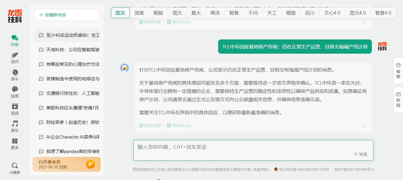The height and width of the screenshot is (180, 403).
Task: Click 图龙网络科技工作室 footer text
Action: coord(149,170)
